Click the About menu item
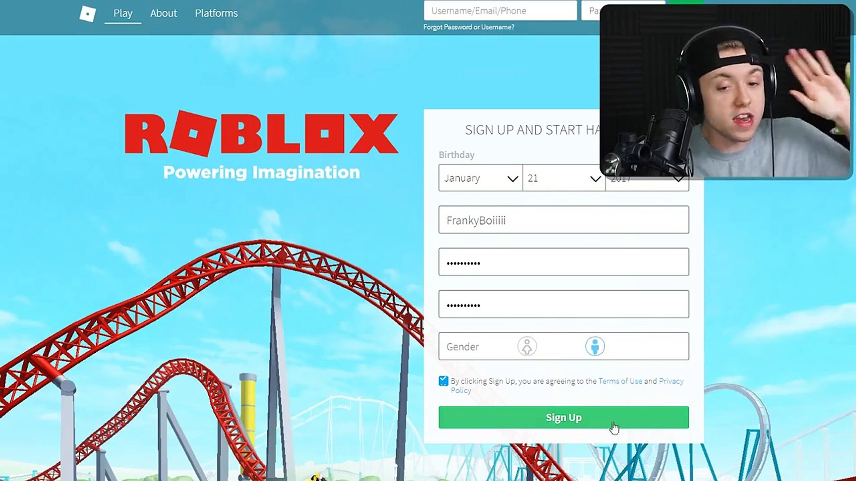The height and width of the screenshot is (481, 856). point(163,13)
